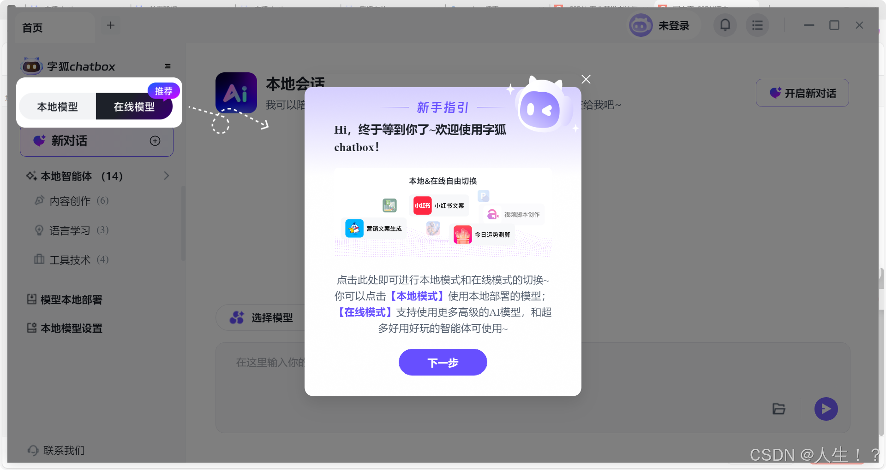Click the 营销文案生成 card in guide
The width and height of the screenshot is (886, 470).
point(374,229)
